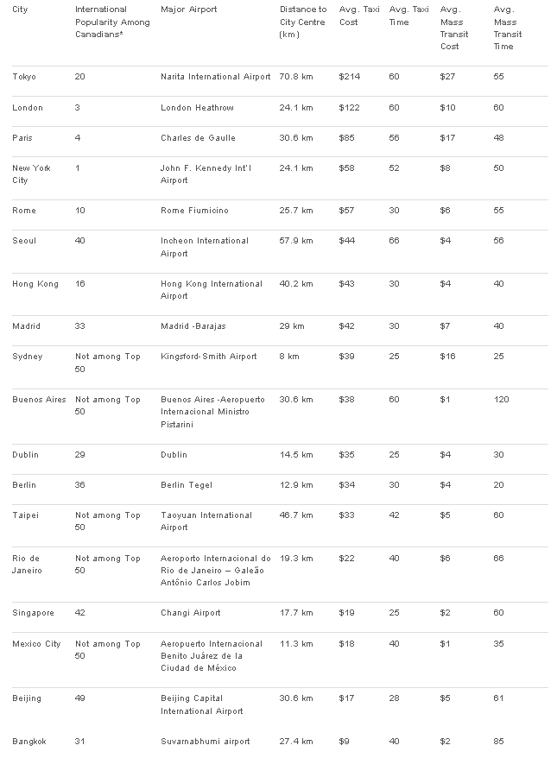The width and height of the screenshot is (557, 758).
Task: Select the Tokyo city cell
Action: coord(24,77)
